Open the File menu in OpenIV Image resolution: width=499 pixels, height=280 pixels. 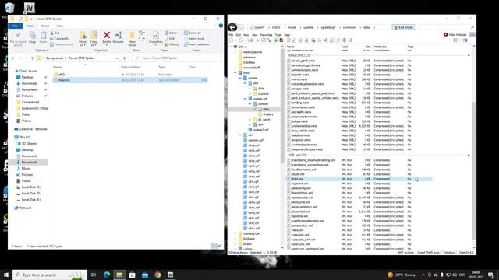231,35
